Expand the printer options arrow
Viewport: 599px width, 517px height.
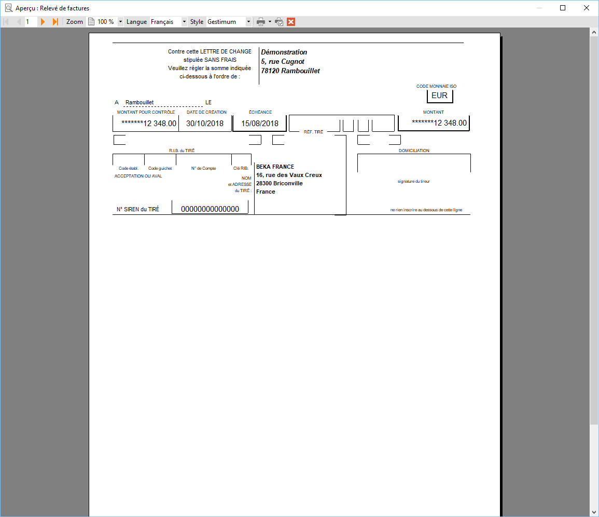[270, 22]
